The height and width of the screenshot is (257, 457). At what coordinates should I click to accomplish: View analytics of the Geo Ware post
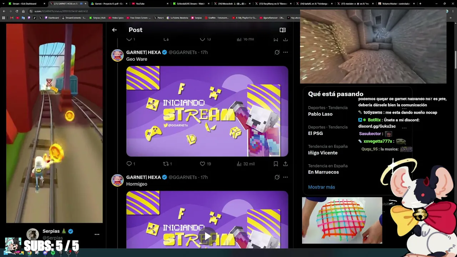click(245, 164)
